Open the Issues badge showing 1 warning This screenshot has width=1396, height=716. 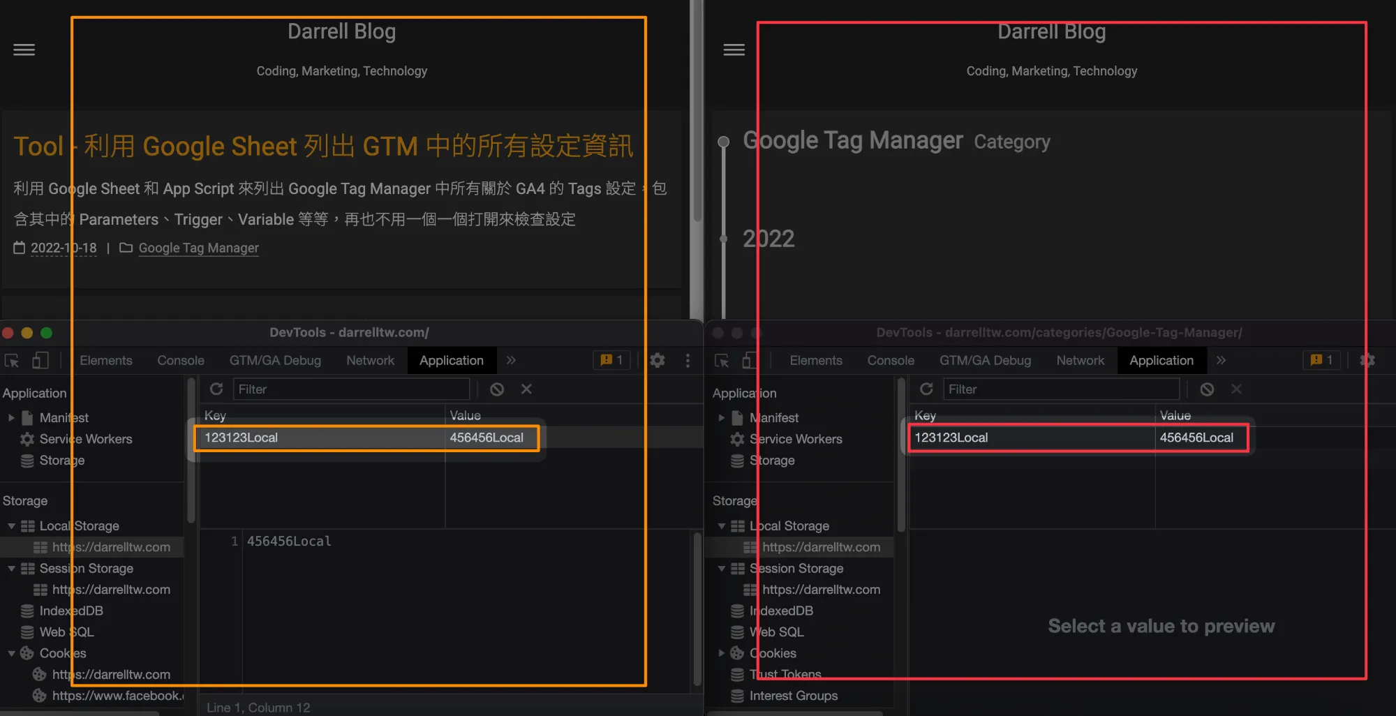coord(611,360)
